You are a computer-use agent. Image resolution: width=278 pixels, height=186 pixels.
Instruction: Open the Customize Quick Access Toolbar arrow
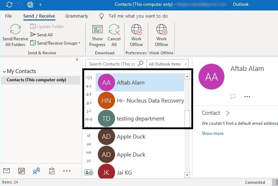(x=40, y=5)
